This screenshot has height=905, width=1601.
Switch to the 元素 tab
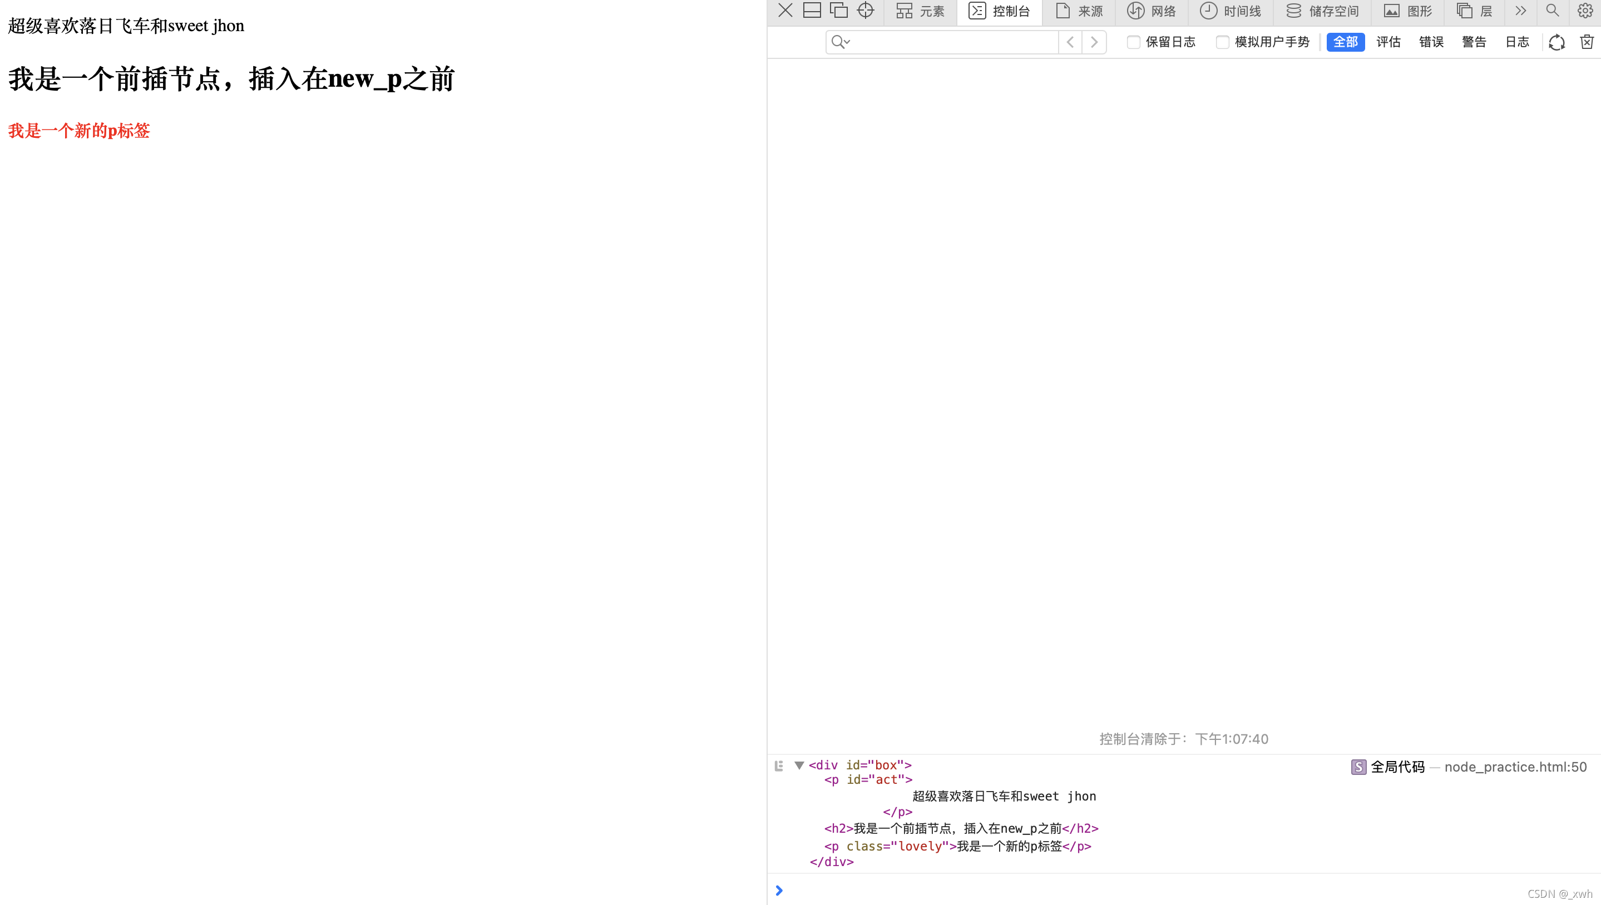[x=921, y=11]
